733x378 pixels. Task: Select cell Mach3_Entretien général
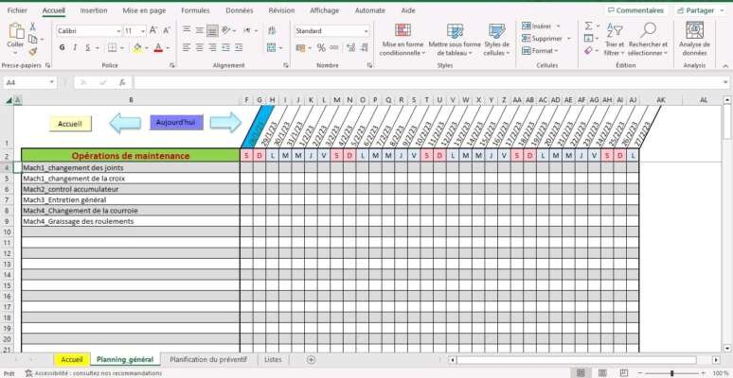(130, 200)
